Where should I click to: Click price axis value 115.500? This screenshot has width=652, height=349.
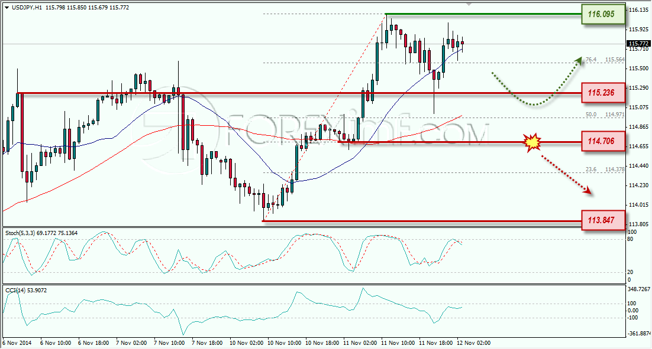(x=639, y=69)
